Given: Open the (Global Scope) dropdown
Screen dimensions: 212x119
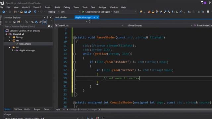Looking at the screenshot, I should (160, 25).
